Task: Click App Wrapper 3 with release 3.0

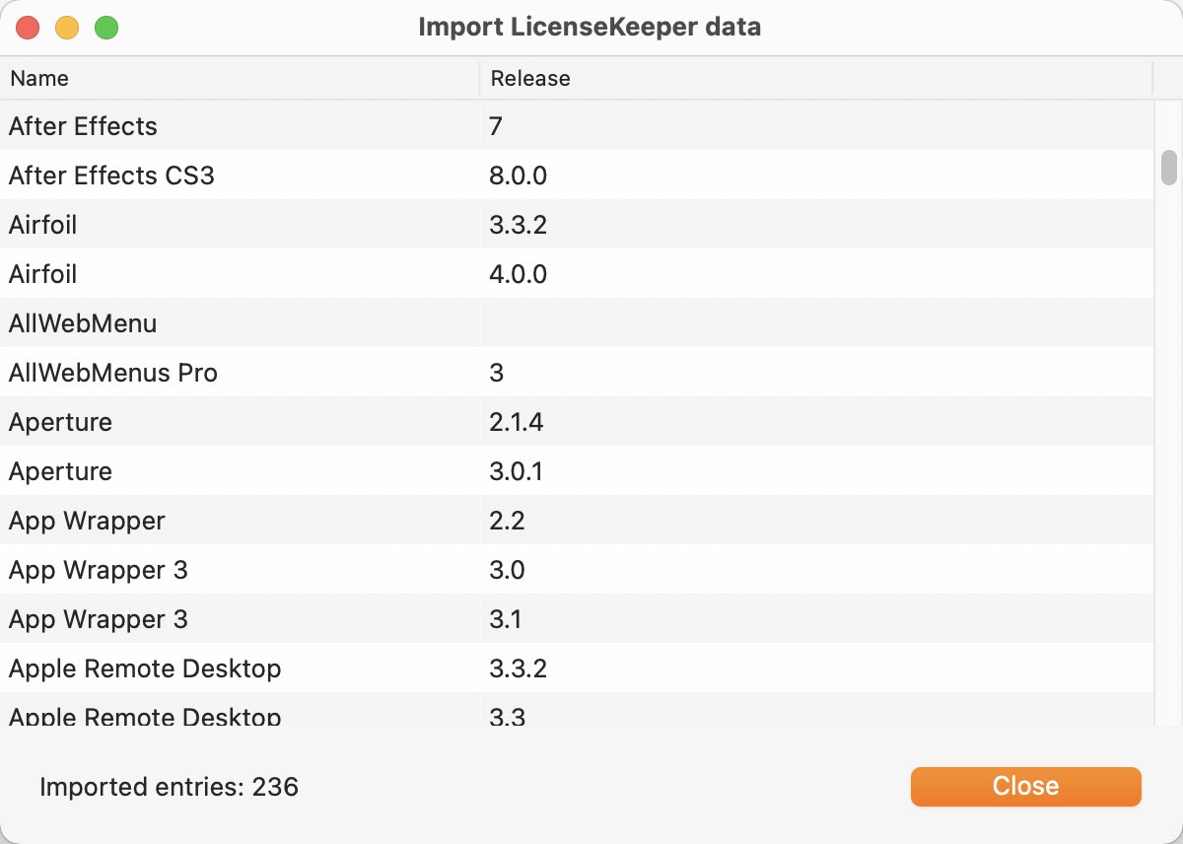Action: click(x=98, y=570)
